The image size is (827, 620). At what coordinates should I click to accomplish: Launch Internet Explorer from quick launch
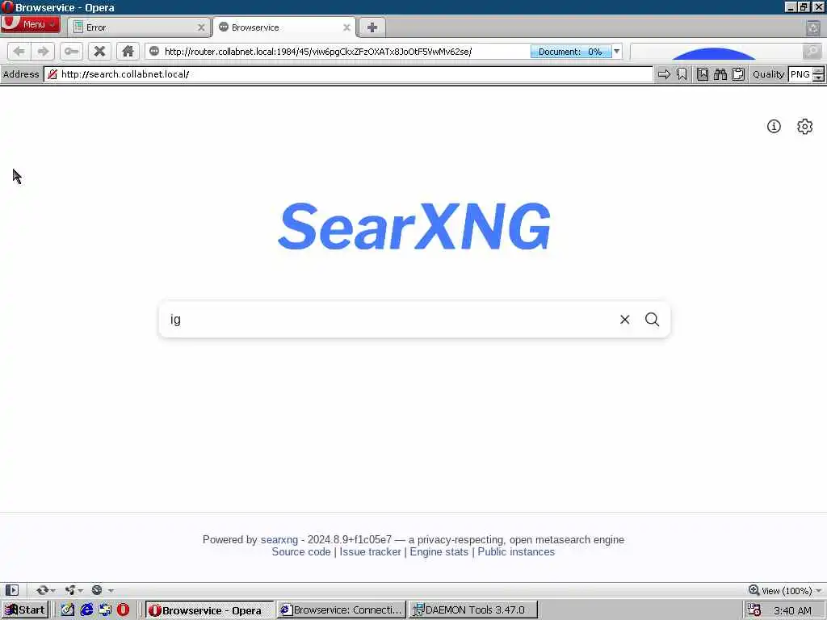[x=86, y=610]
